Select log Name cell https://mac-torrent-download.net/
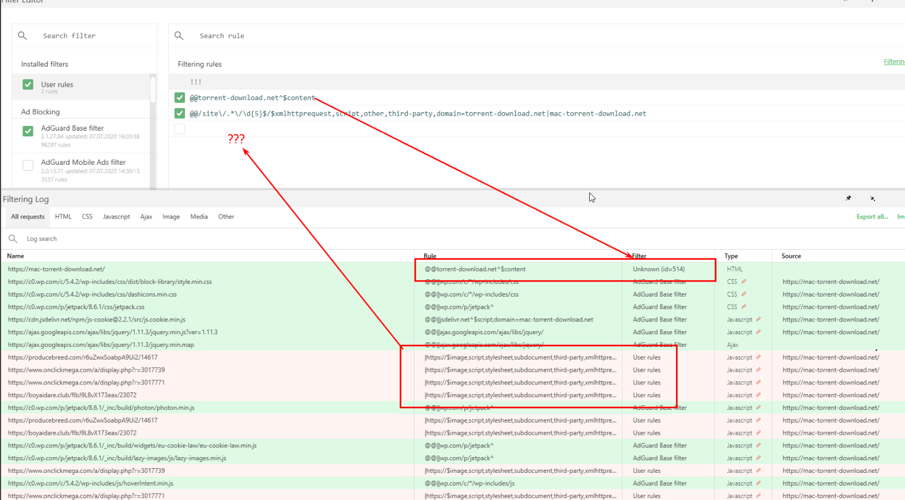The height and width of the screenshot is (500, 905). point(56,269)
